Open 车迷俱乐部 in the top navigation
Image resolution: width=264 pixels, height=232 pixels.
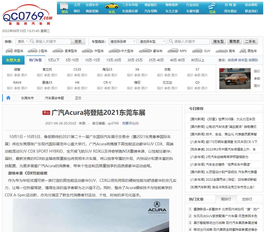[130, 11]
